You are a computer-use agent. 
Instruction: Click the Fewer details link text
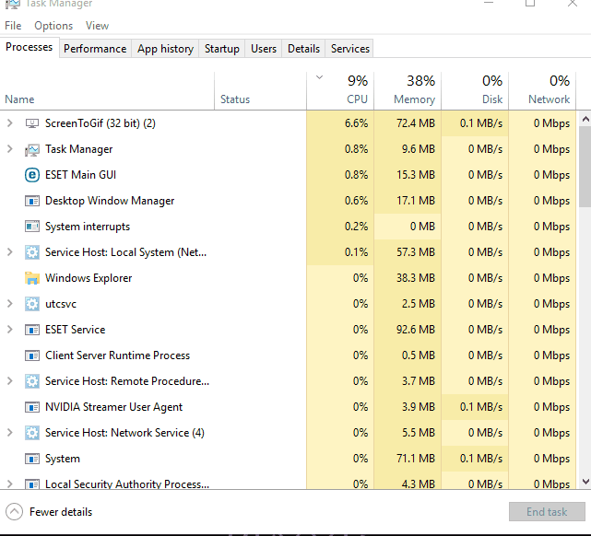pos(61,512)
